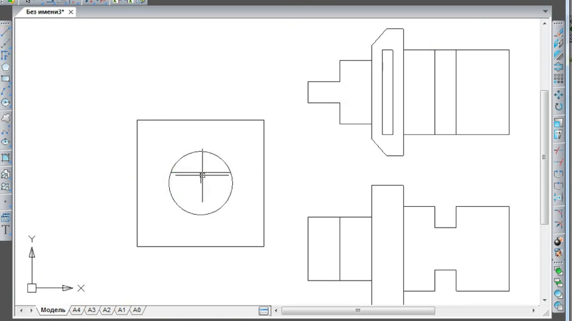Viewport: 572px width, 321px height.
Task: Click the Bring to front draw-order icon
Action: pyautogui.click(x=559, y=270)
